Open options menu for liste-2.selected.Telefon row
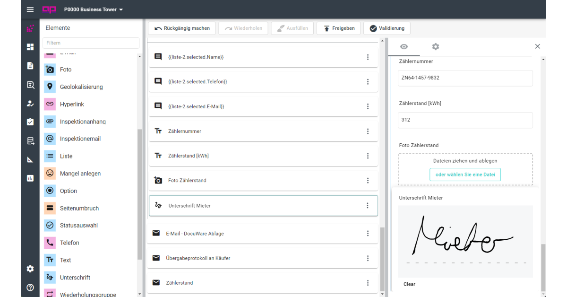Screen dimensions: 567x297 [x=368, y=82]
